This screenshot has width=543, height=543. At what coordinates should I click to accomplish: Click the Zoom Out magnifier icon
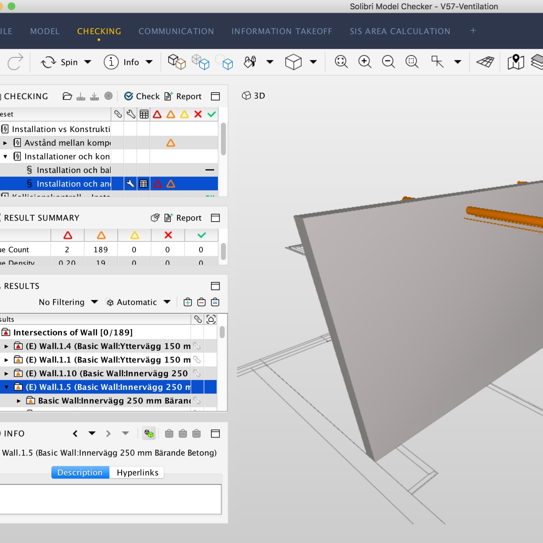click(388, 62)
